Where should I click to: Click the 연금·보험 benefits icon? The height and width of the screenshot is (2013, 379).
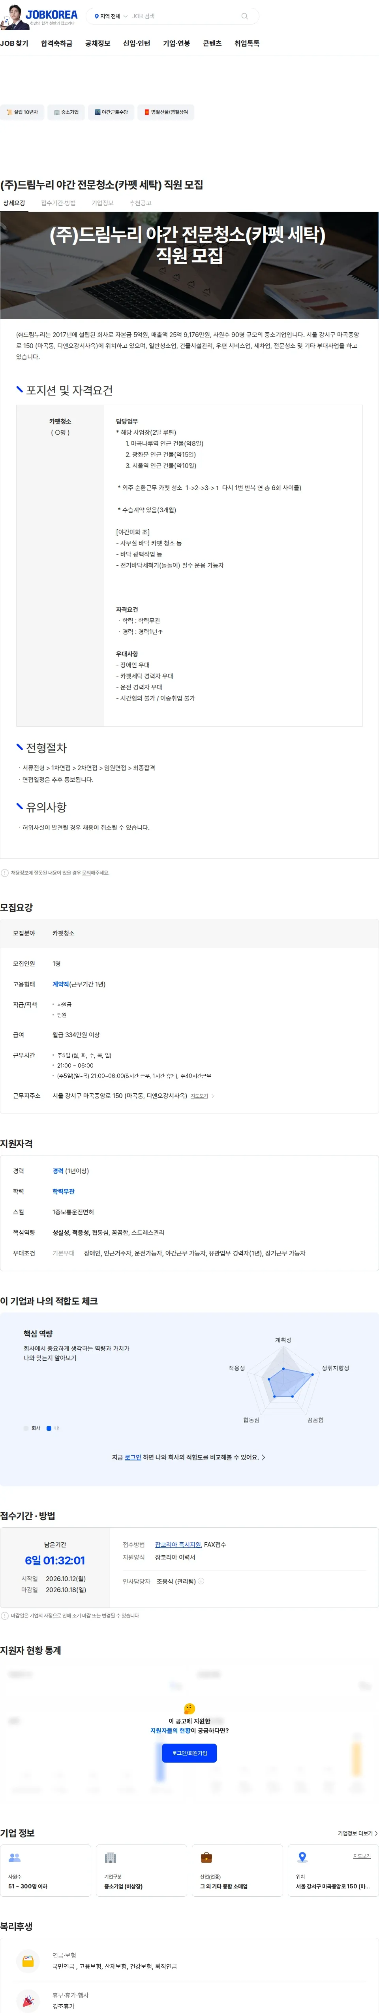click(x=28, y=1961)
